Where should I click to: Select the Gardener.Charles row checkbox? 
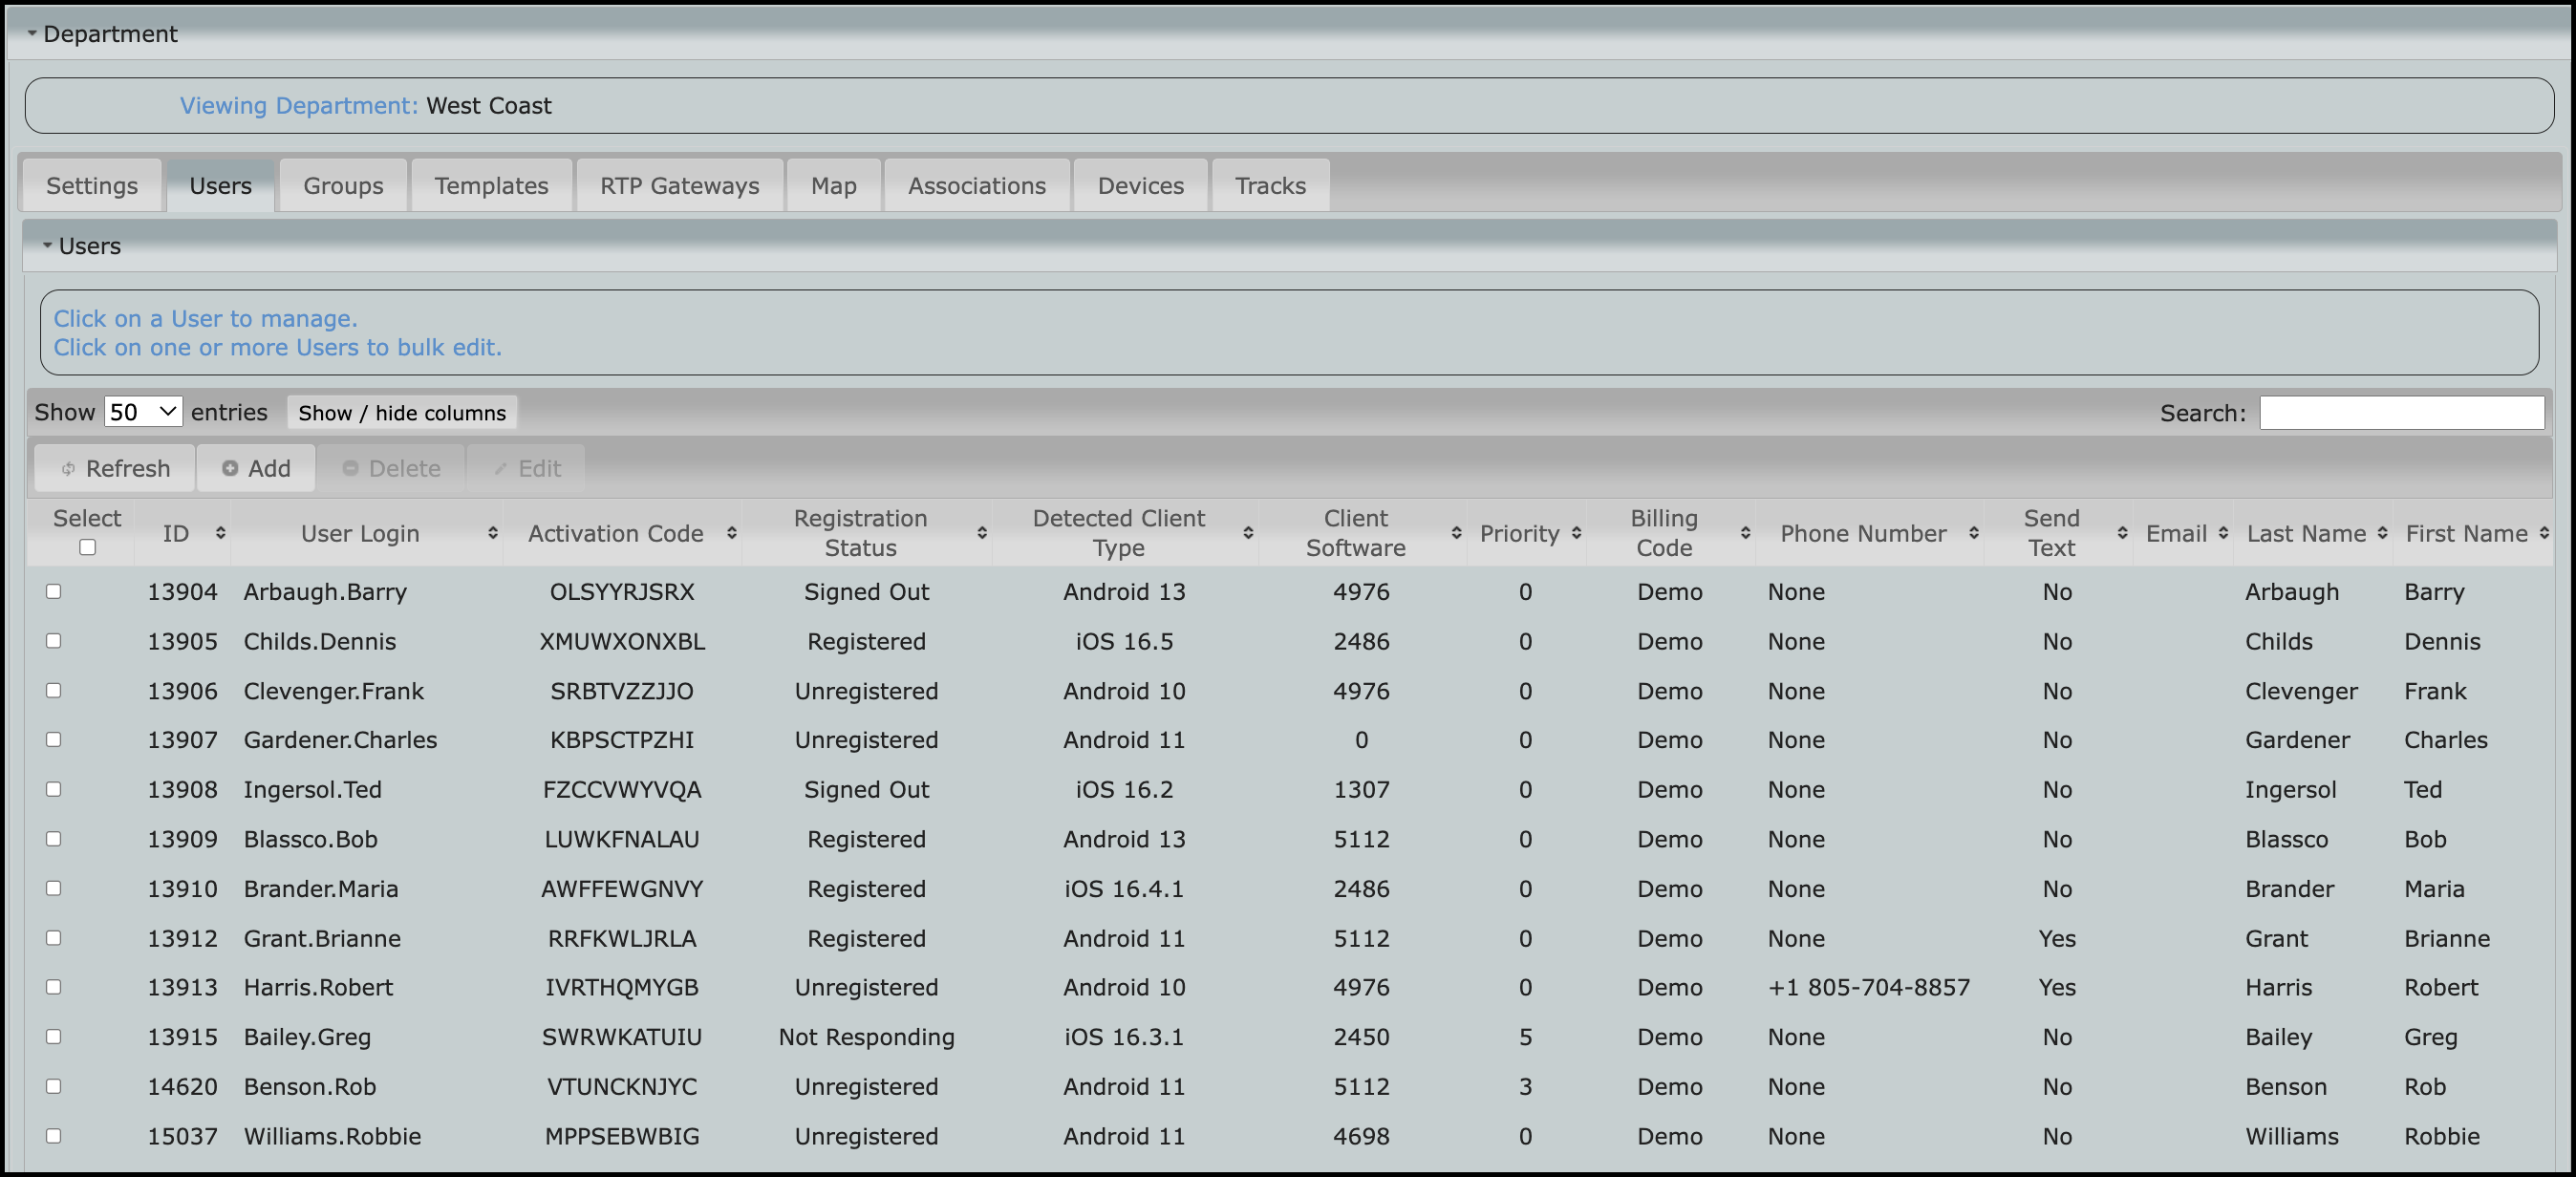tap(54, 739)
